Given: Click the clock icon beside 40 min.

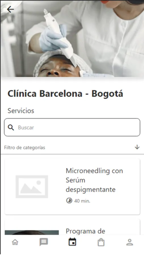Looking at the screenshot, I should point(69,201).
